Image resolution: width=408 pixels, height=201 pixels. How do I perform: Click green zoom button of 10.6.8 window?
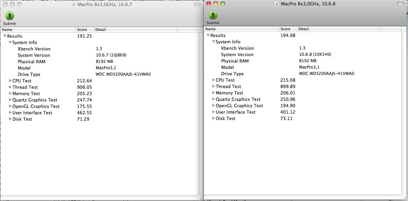point(222,4)
